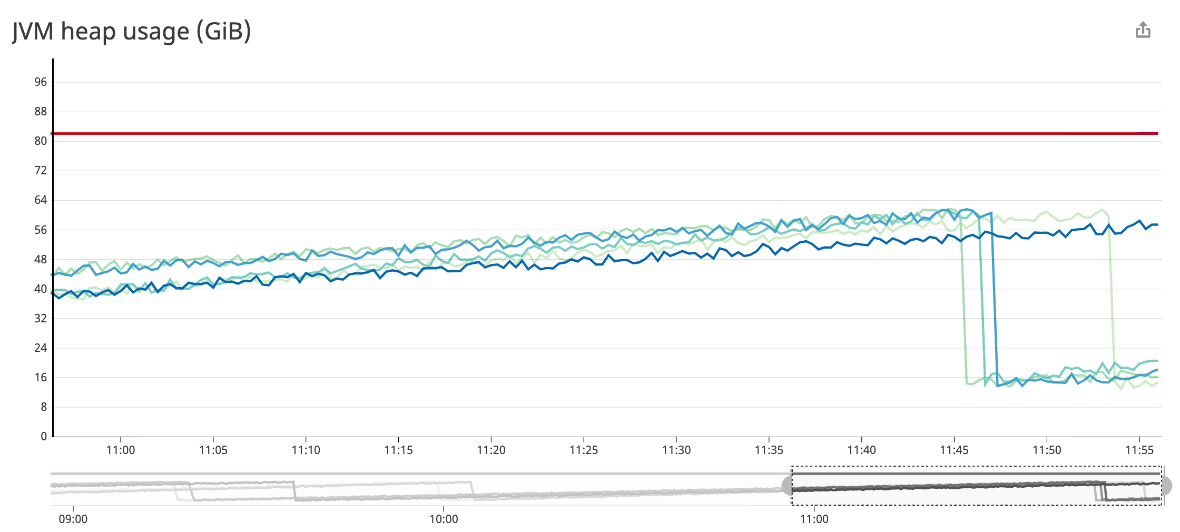The width and height of the screenshot is (1180, 532).
Task: Click the JVM heap usage chart title
Action: click(131, 32)
